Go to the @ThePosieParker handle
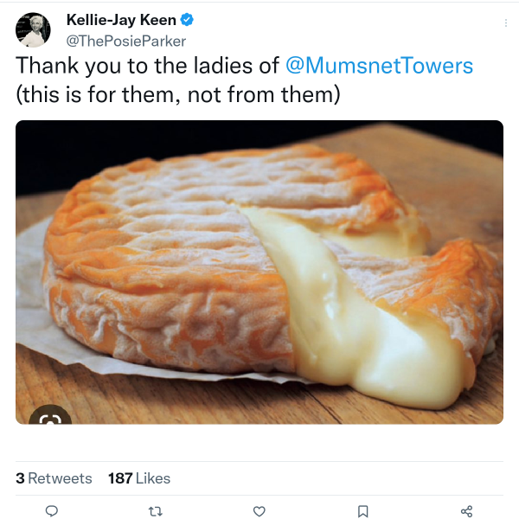Viewport: 519px width, 519px height. [x=126, y=41]
